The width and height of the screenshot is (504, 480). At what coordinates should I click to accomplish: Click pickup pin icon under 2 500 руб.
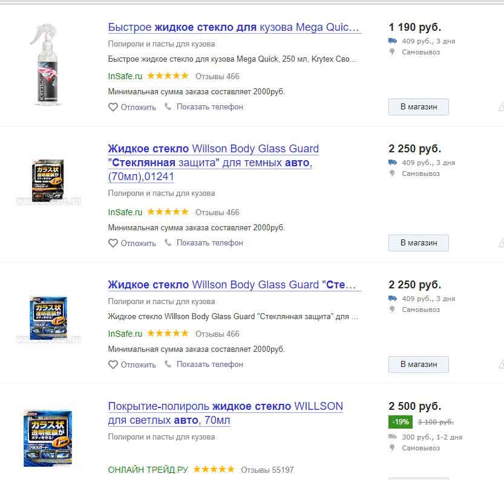[x=393, y=448]
